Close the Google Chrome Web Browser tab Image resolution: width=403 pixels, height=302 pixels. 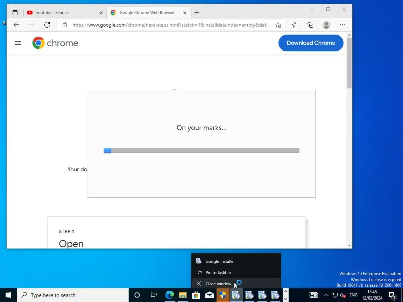pyautogui.click(x=185, y=13)
